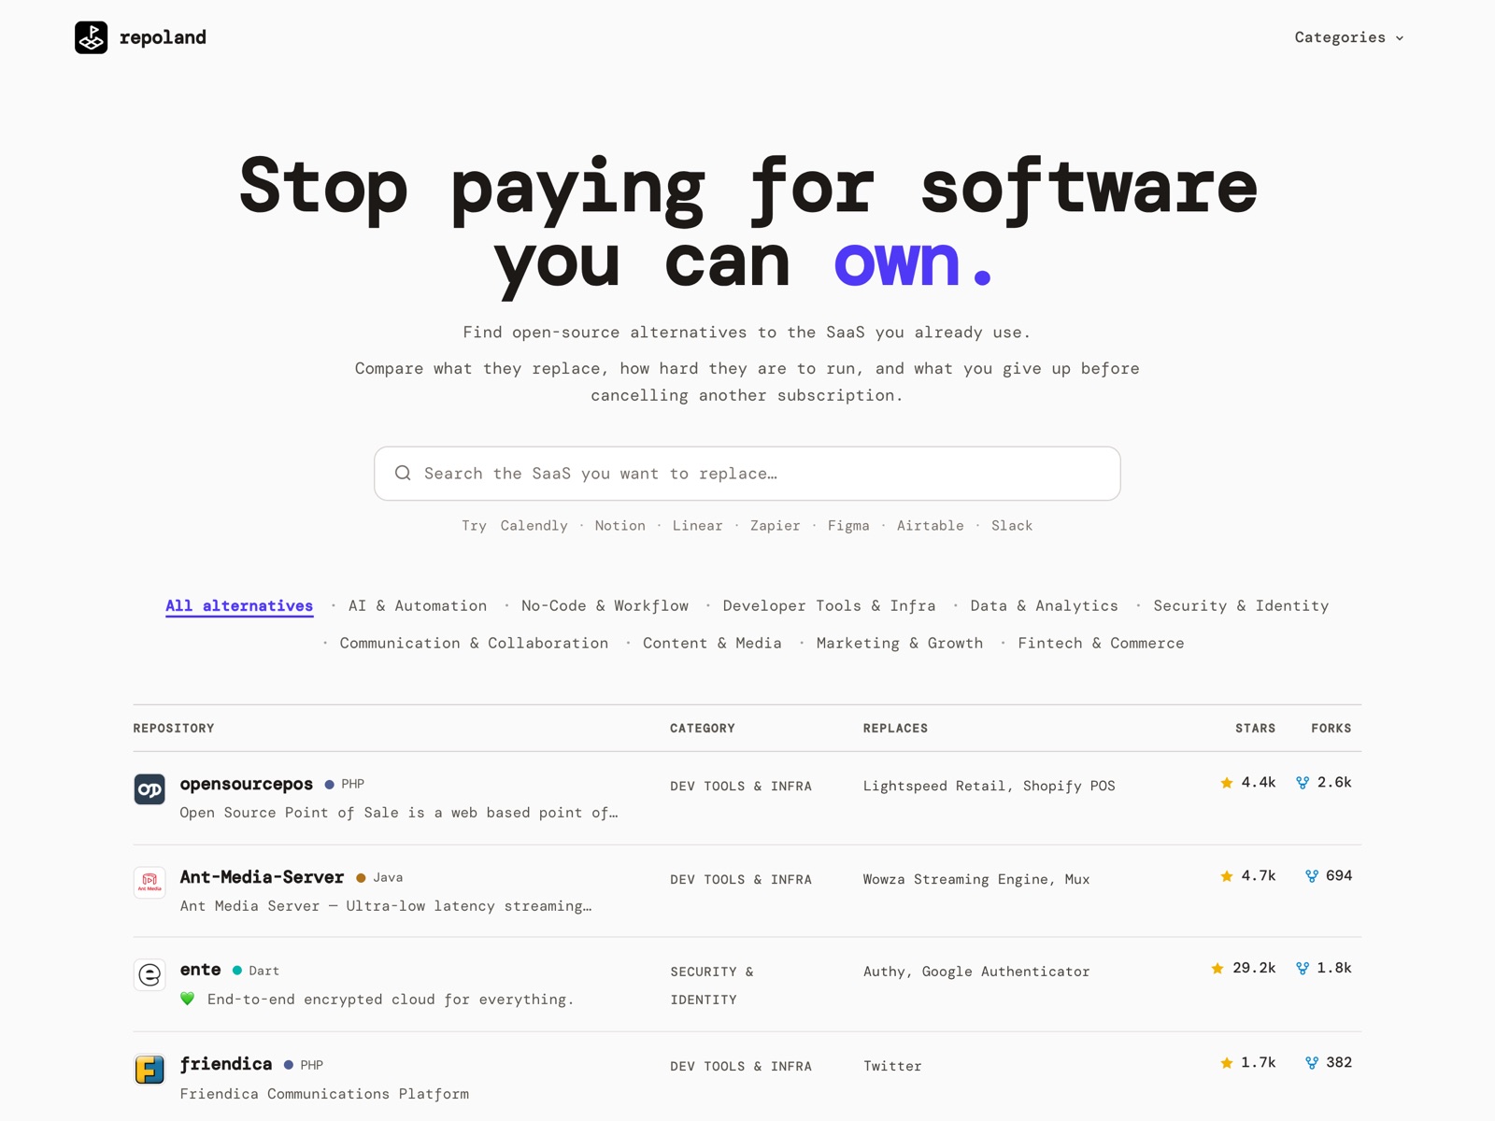Click the fork icon in friendica row
The image size is (1495, 1121).
pyautogui.click(x=1312, y=1063)
